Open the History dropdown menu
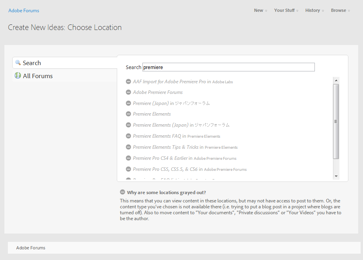The height and width of the screenshot is (260, 363). (314, 10)
